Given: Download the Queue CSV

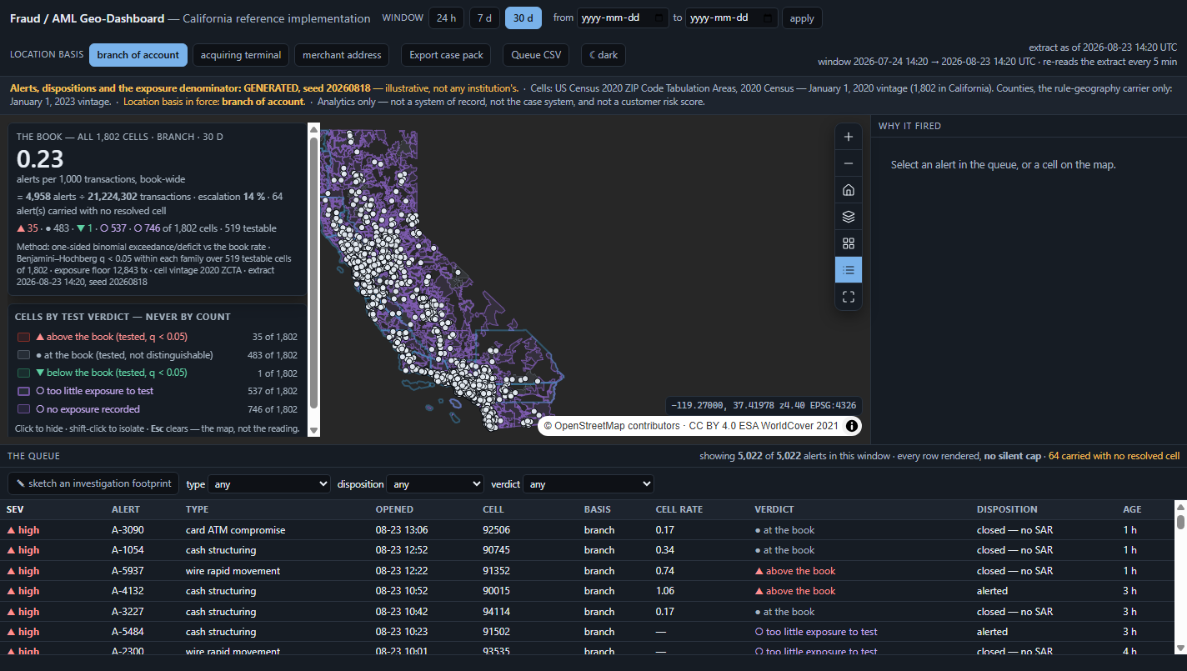Looking at the screenshot, I should point(537,55).
